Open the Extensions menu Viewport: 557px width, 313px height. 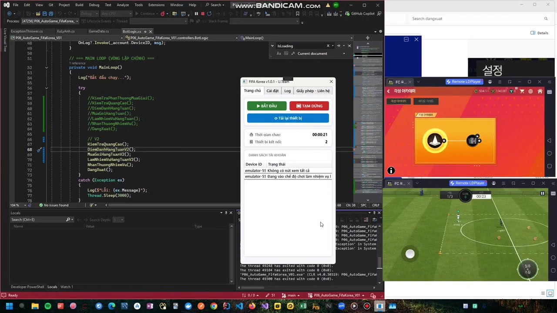point(156,5)
